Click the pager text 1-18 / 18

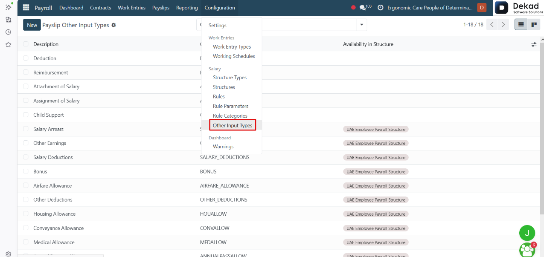point(473,25)
